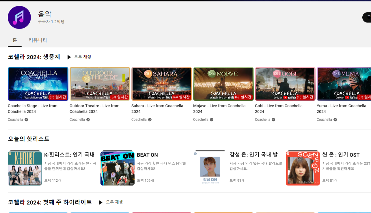This screenshot has width=371, height=213.
Task: Click 실시간 live badge on Sahara thumbnail
Action: pyautogui.click(x=181, y=97)
